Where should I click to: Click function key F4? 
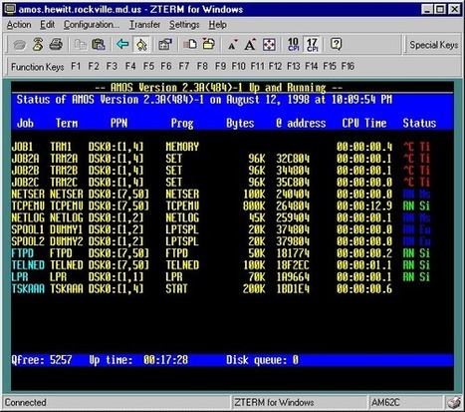coord(130,66)
